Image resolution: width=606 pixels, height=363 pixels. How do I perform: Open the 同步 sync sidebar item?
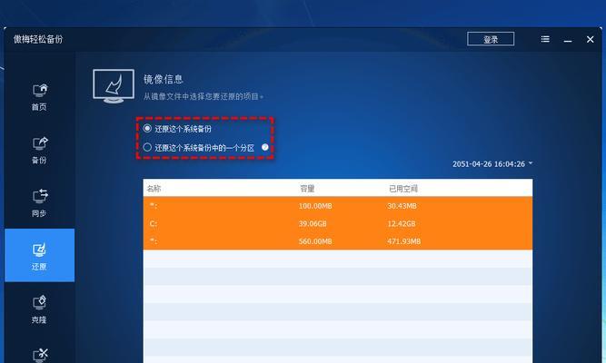39,202
